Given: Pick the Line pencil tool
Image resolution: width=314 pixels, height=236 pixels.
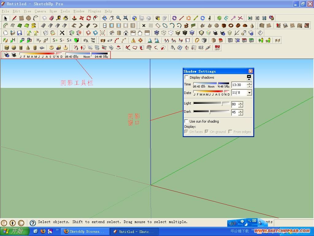Looking at the screenshot, I should tap(14, 18).
